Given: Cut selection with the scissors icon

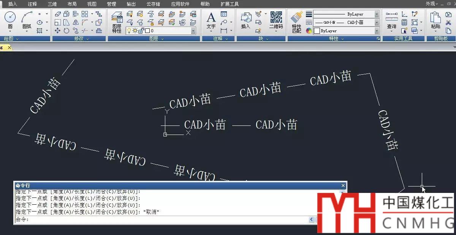Looking at the screenshot, I should [x=448, y=22].
